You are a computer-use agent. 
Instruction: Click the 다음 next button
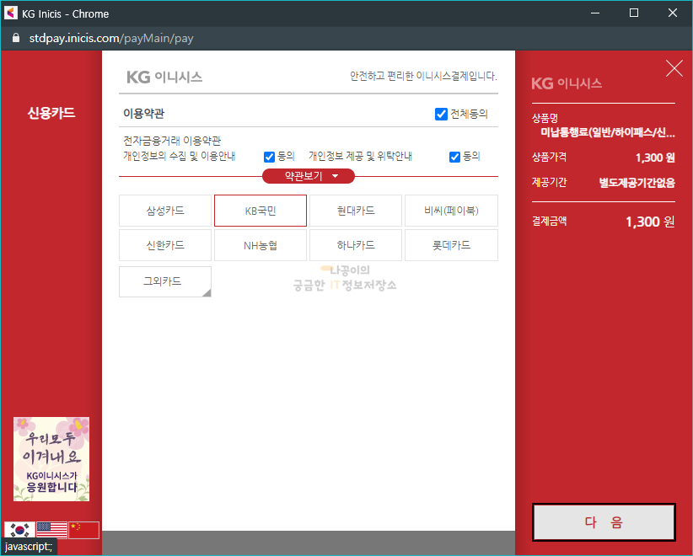pos(604,522)
